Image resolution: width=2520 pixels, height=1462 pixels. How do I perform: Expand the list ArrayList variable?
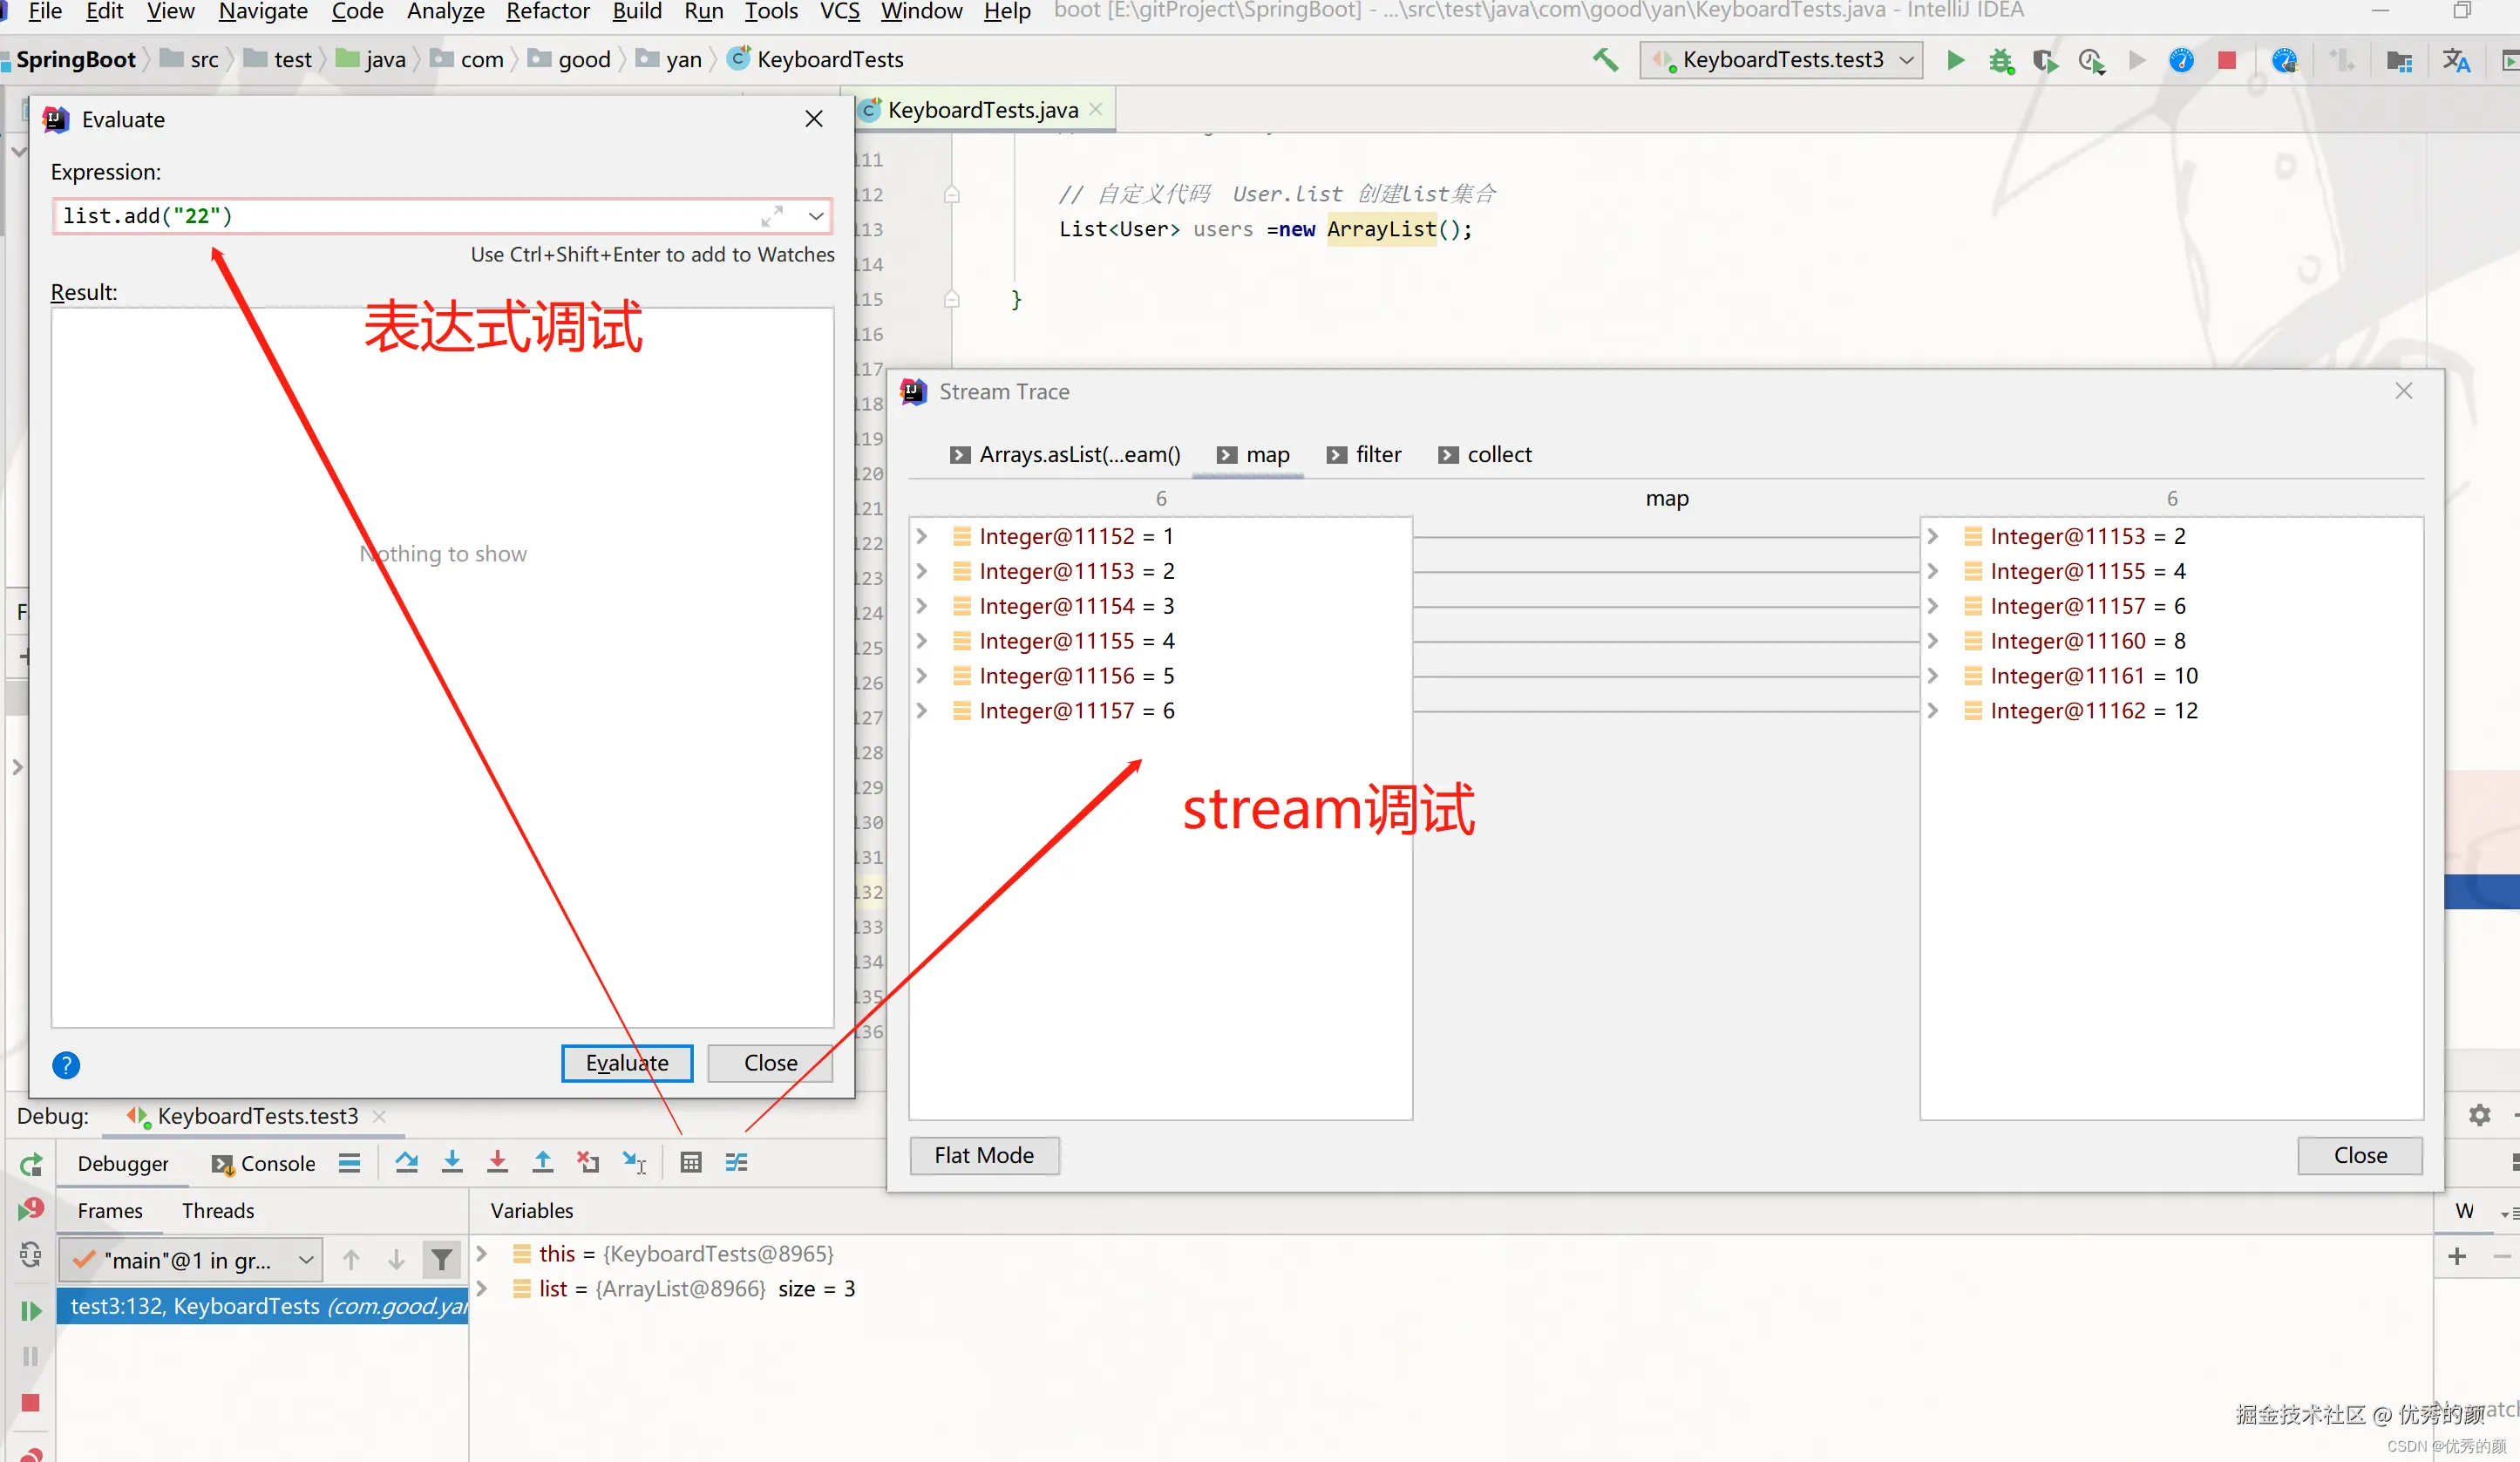pyautogui.click(x=482, y=1289)
